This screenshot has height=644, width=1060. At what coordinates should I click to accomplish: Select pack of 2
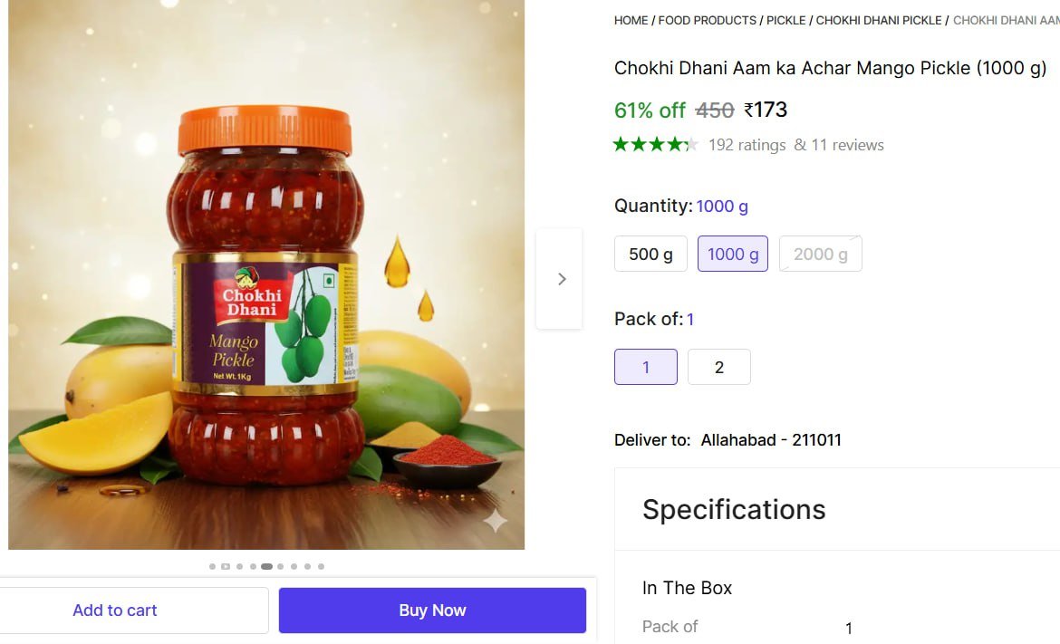(x=718, y=367)
